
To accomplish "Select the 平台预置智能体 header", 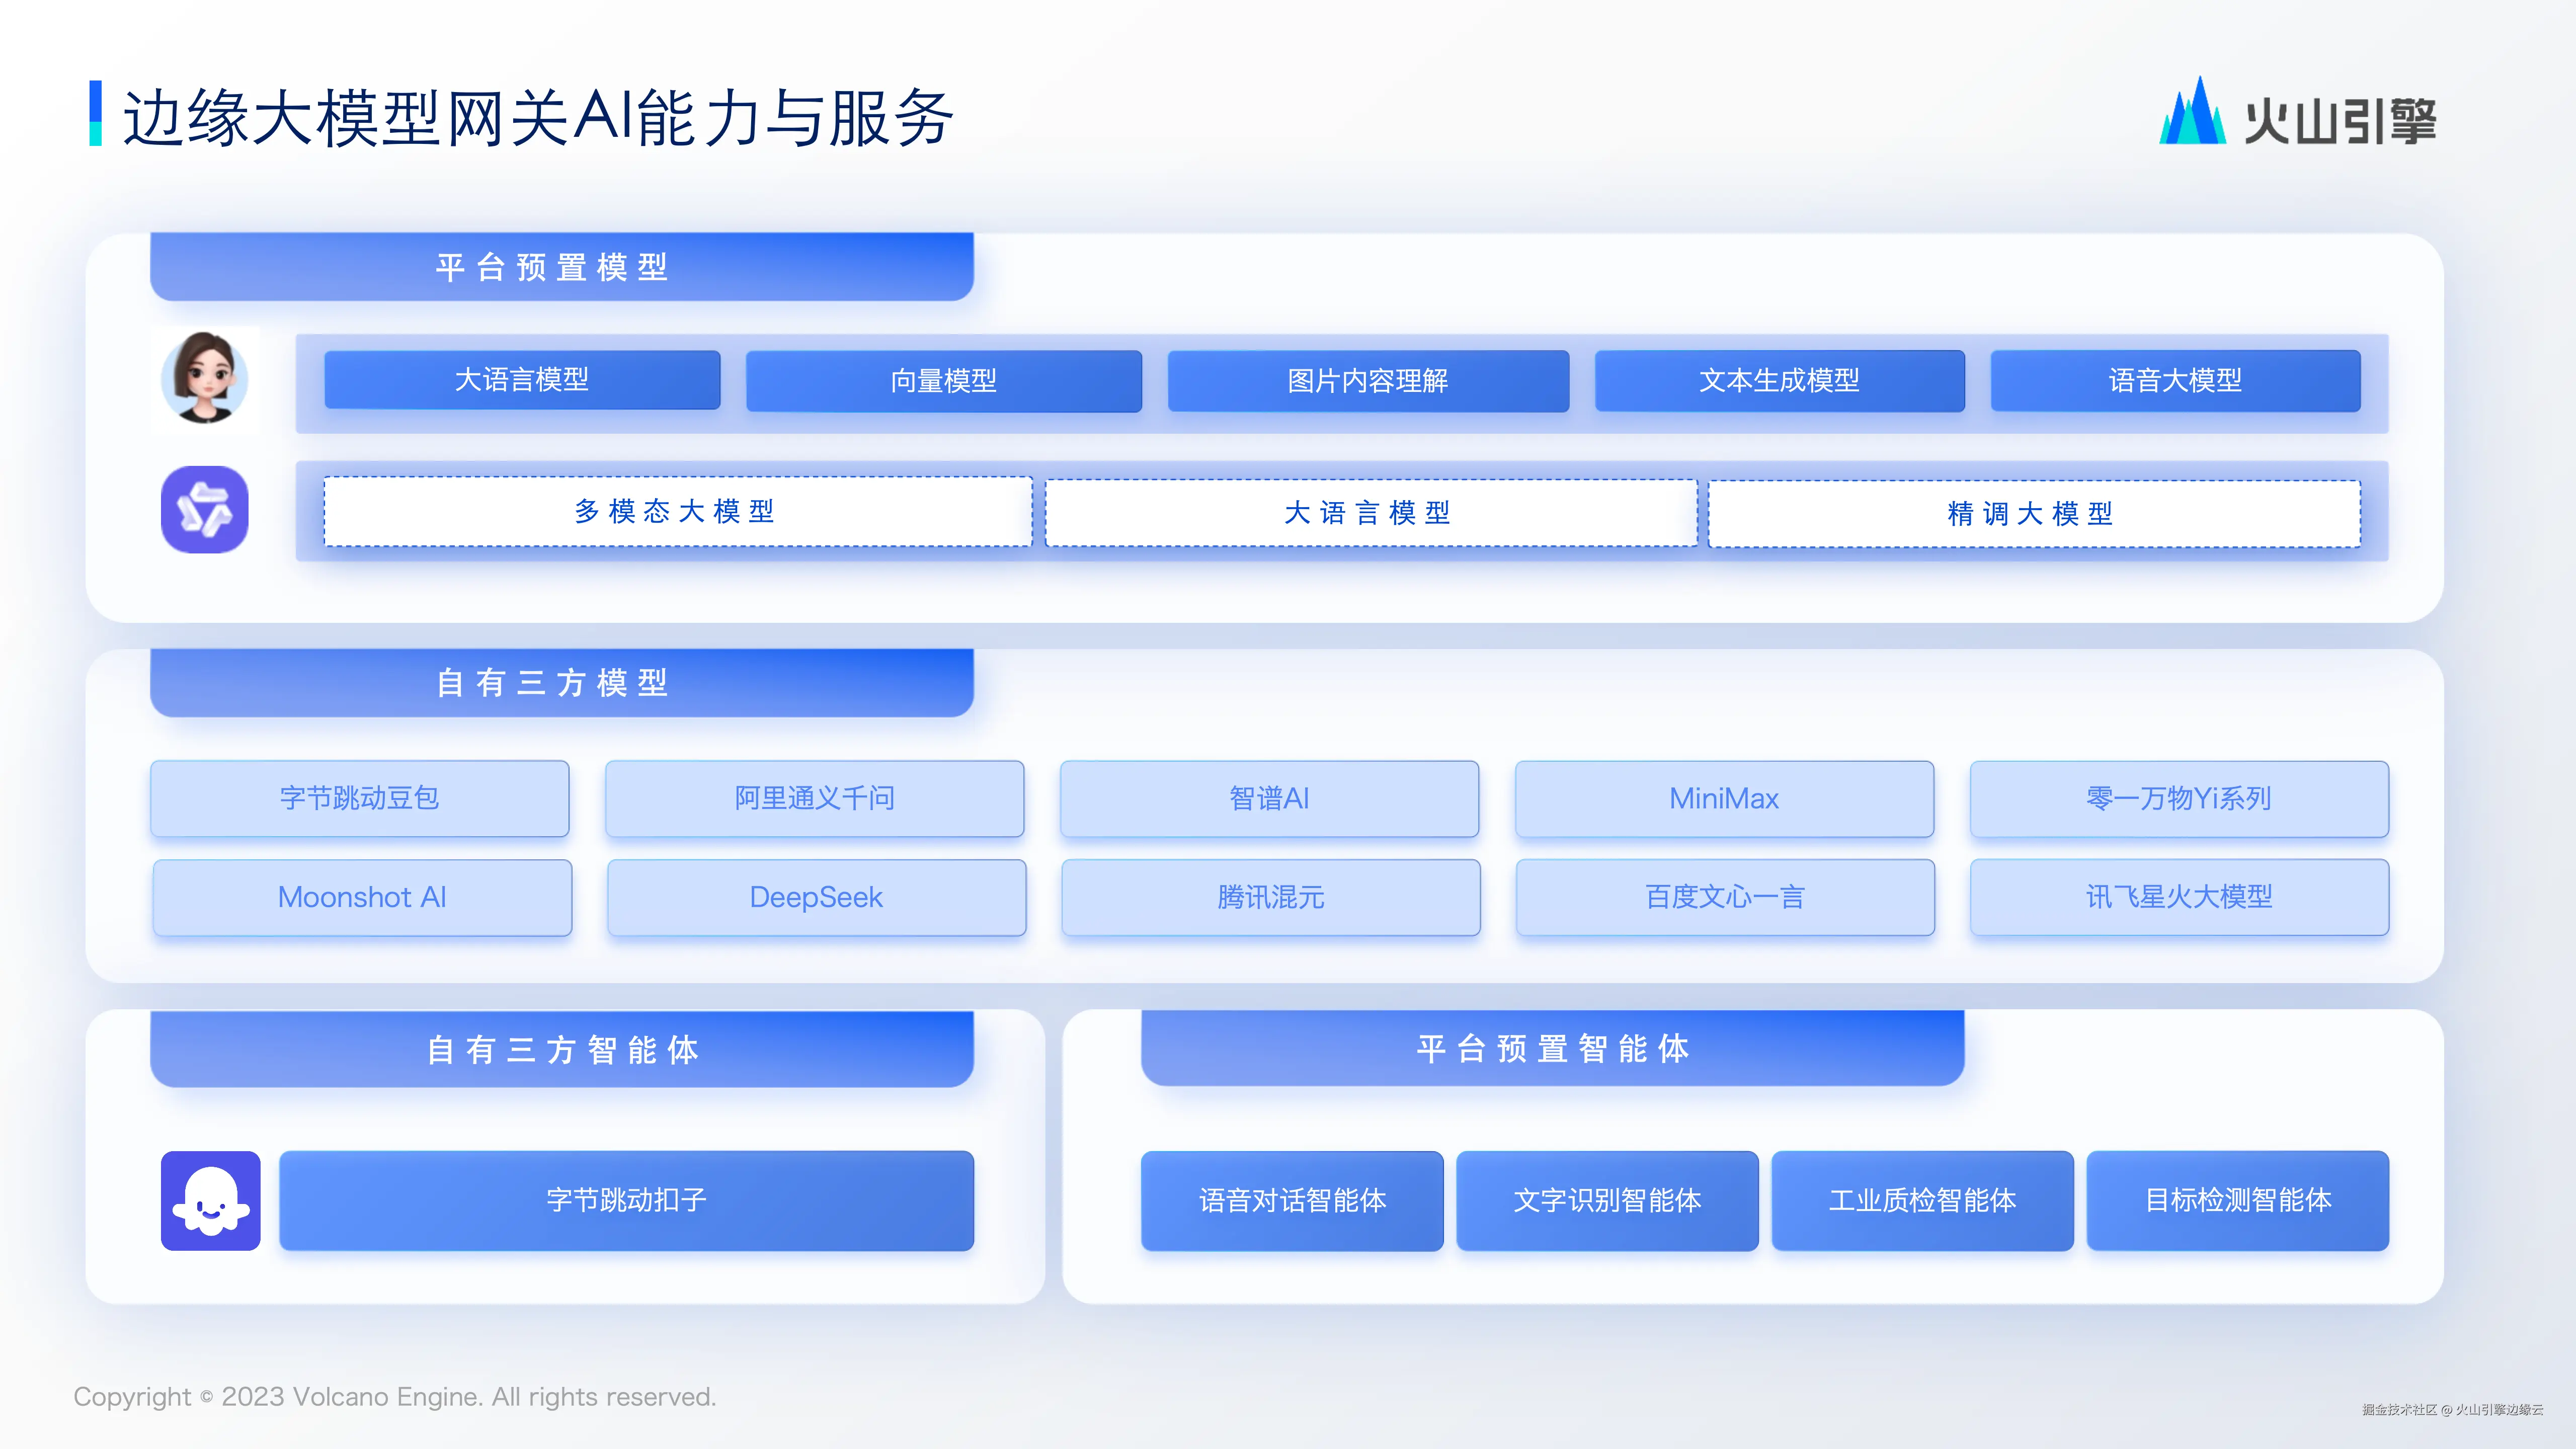I will pos(1552,1048).
